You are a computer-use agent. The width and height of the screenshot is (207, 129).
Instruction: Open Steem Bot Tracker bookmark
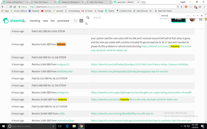[x=163, y=11]
